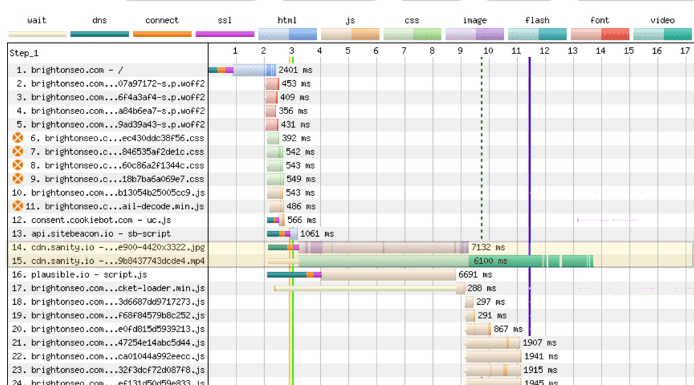Click the 12 second timeline tick label
Viewport: 694px width, 385px height.
[544, 51]
